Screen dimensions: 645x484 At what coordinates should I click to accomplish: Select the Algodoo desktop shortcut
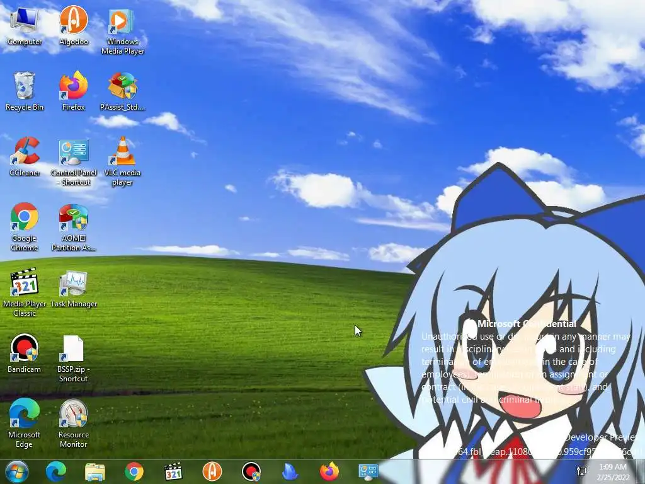point(74,26)
